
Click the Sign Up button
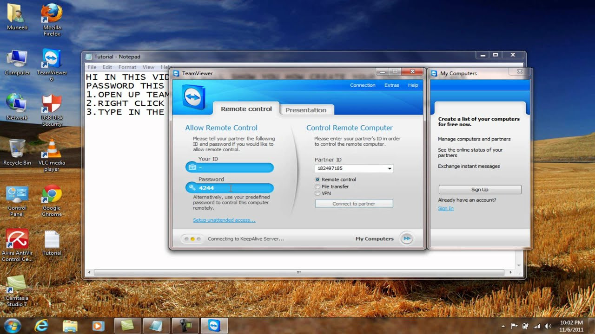[480, 190]
